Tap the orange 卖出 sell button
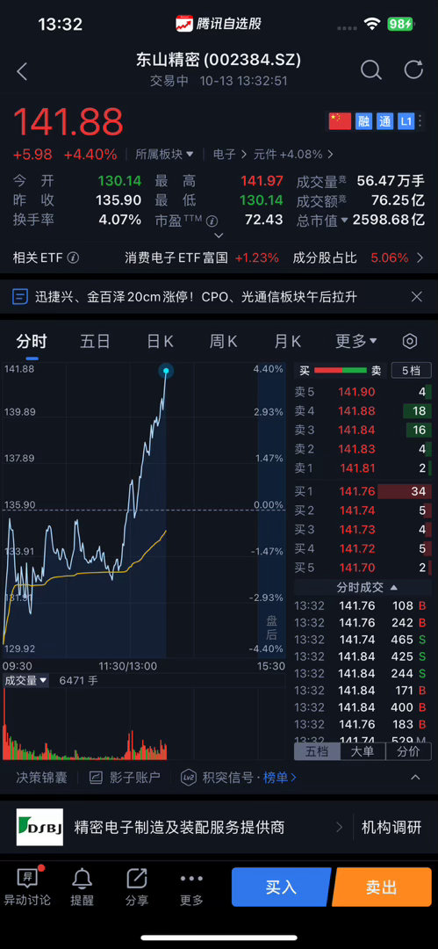Image resolution: width=438 pixels, height=949 pixels. 383,887
